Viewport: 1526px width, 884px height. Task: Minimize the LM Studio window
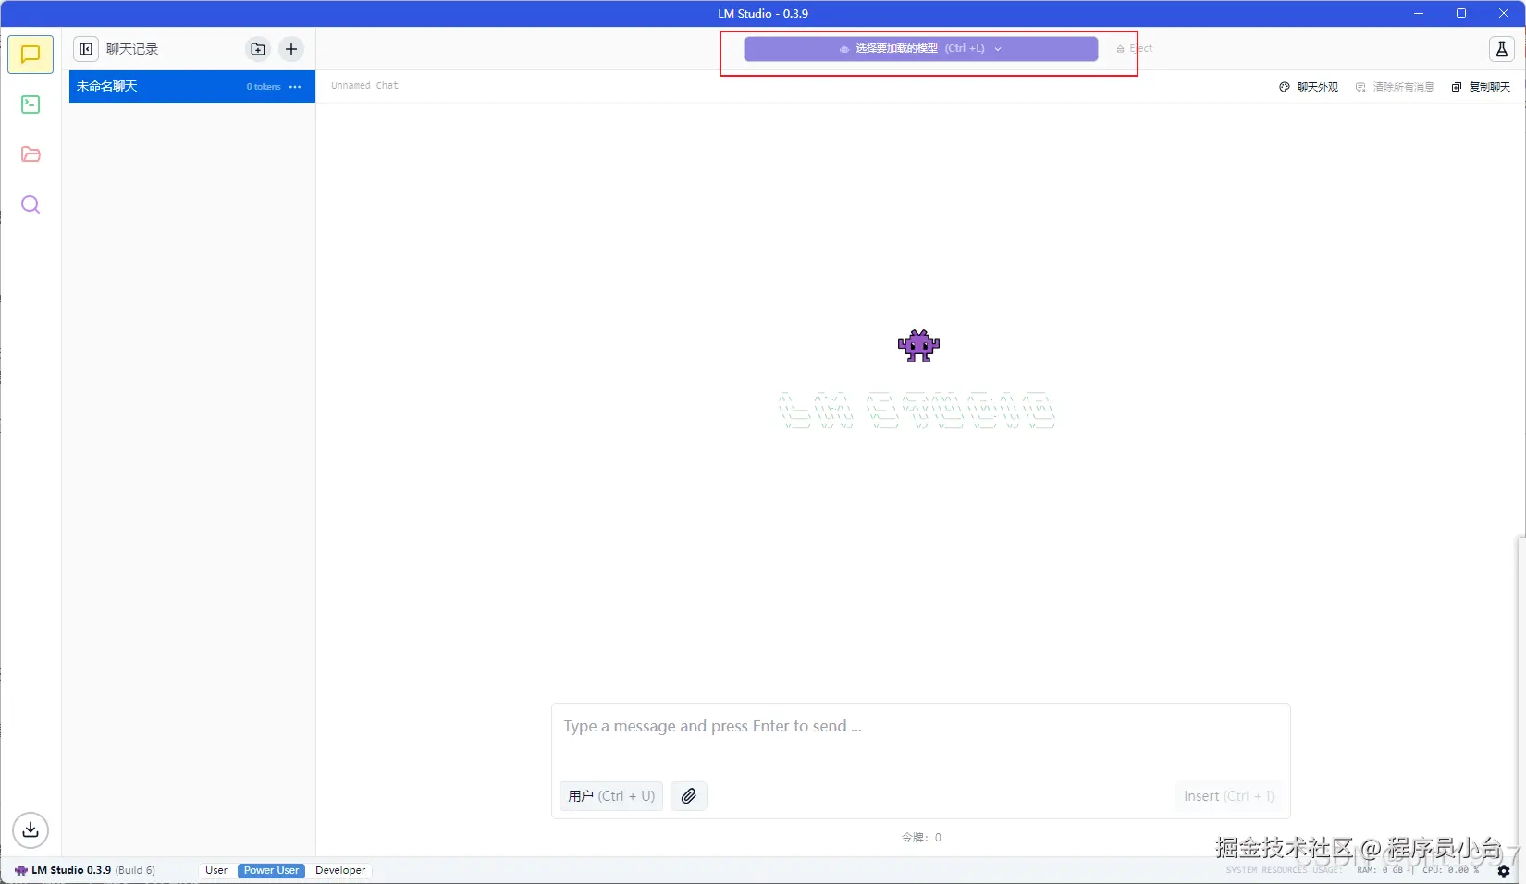[1419, 13]
